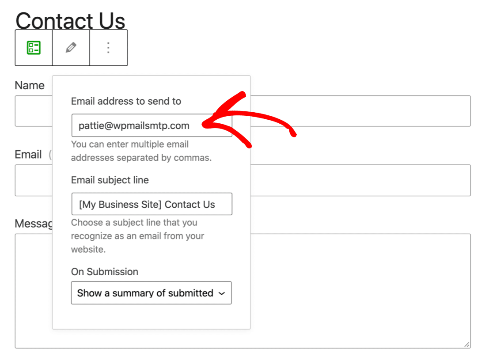This screenshot has width=493, height=357.
Task: Expand the "Show a summary of submitted" selector
Action: [x=151, y=293]
